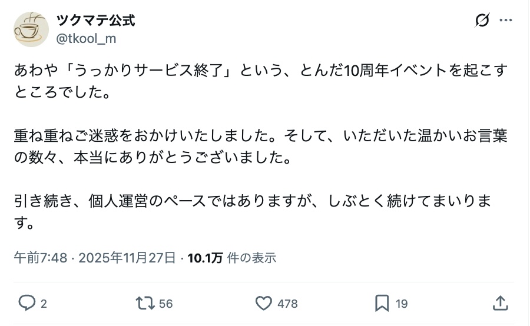The image size is (530, 326).
Task: Open the @tkool_m handle link
Action: click(86, 38)
